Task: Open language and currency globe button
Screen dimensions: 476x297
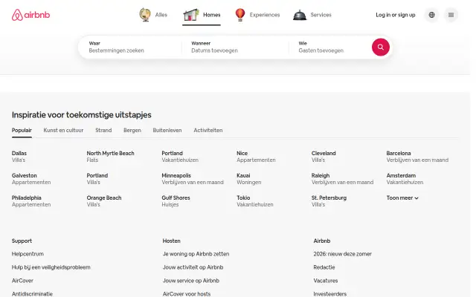Action: (431, 15)
